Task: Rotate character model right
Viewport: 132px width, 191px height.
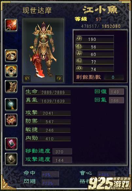Action: coord(59,78)
